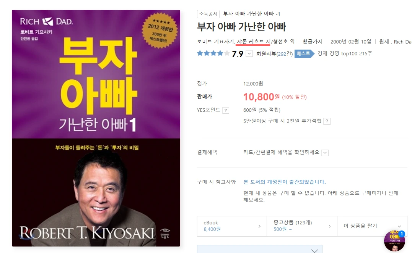Viewport: 412px width, 253px height.
Task: Click the 소득공제 tag badge
Action: tap(208, 14)
